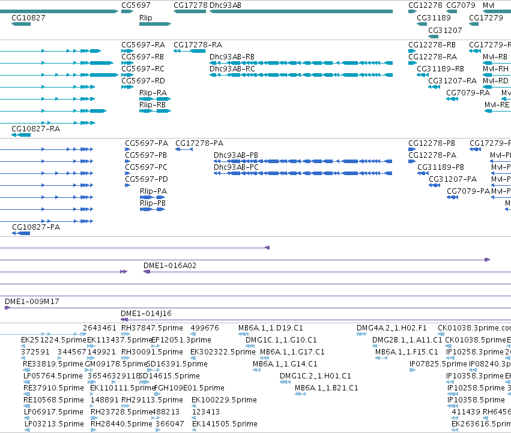This screenshot has height=433, width=511.
Task: Select transcript CG12278-RB
Action: tap(412, 51)
